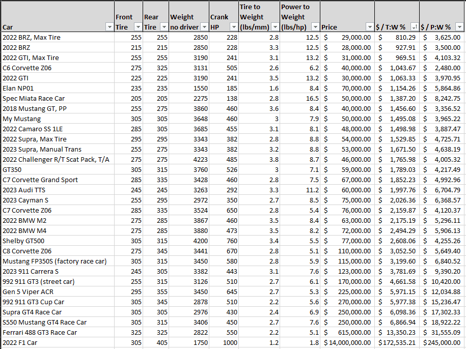
Task: Click the $245,000.00 cell in last row
Action: pos(442,342)
